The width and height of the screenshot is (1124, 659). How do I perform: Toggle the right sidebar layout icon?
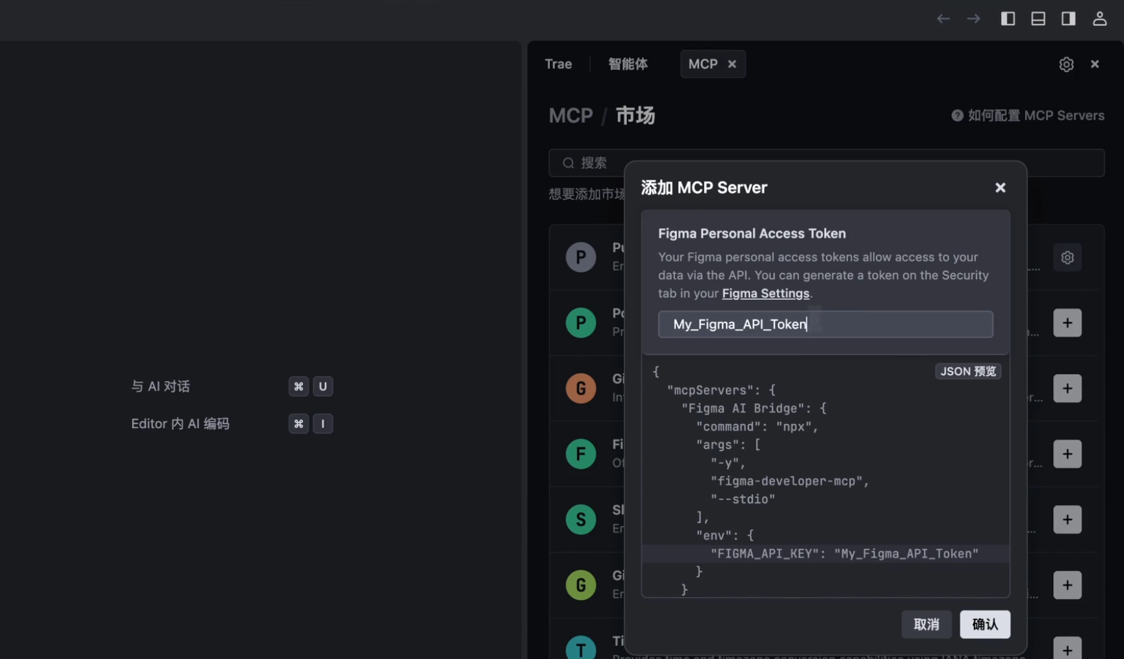click(1068, 19)
